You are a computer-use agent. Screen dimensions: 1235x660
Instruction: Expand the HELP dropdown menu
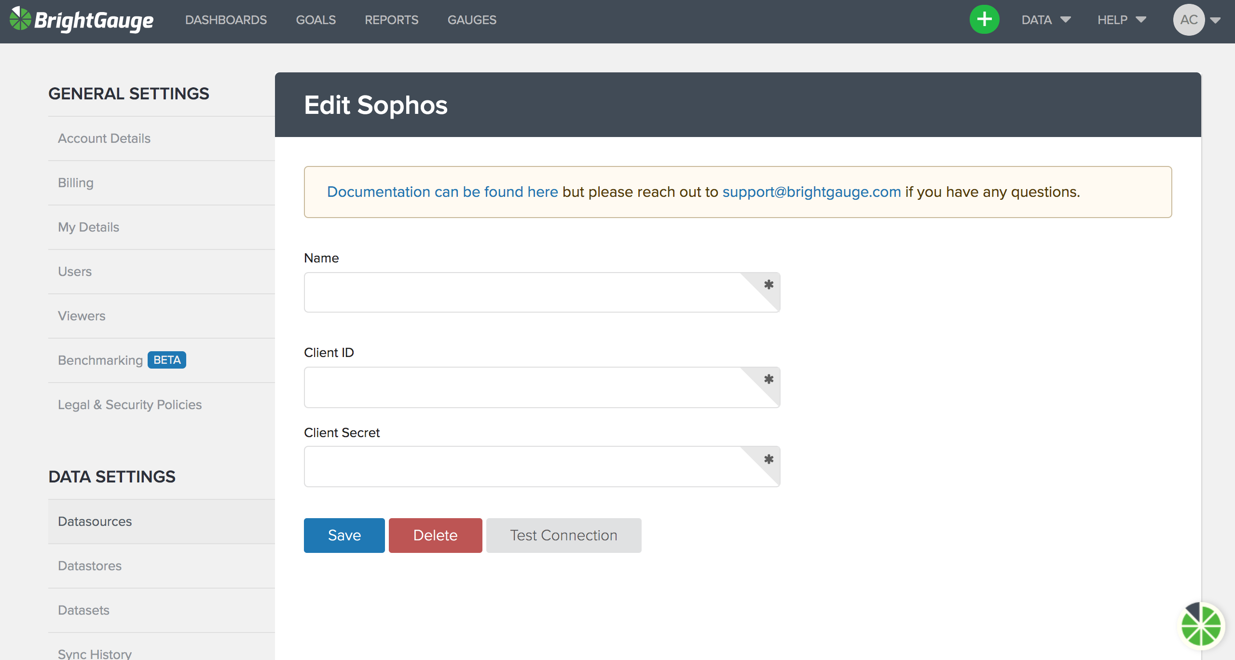[1122, 20]
